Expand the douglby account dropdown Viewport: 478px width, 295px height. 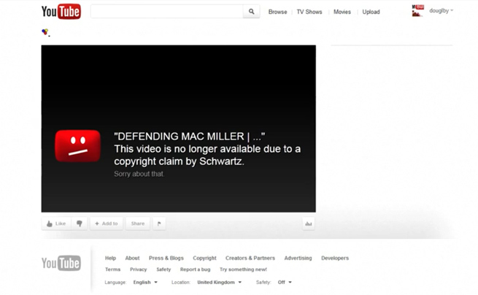441,11
